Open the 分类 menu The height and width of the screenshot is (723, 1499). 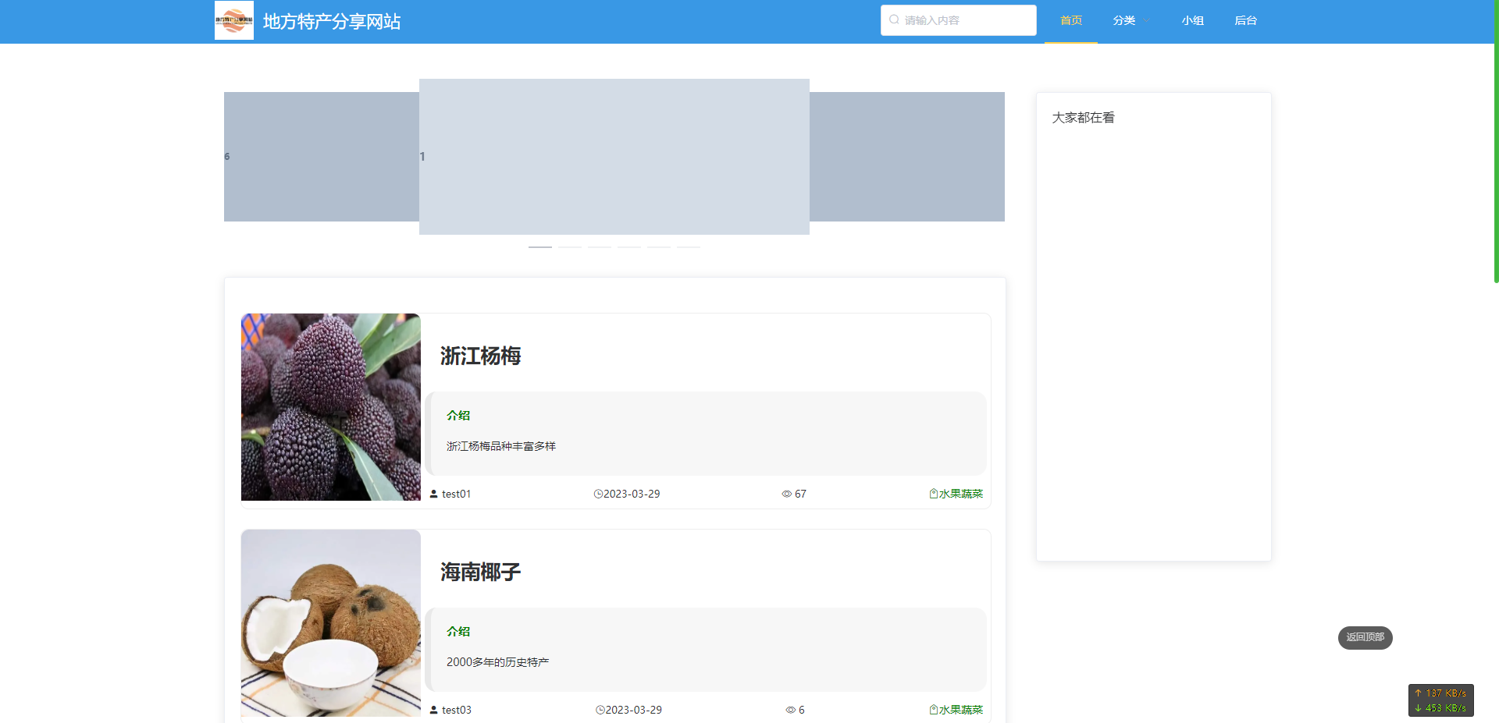[x=1124, y=20]
